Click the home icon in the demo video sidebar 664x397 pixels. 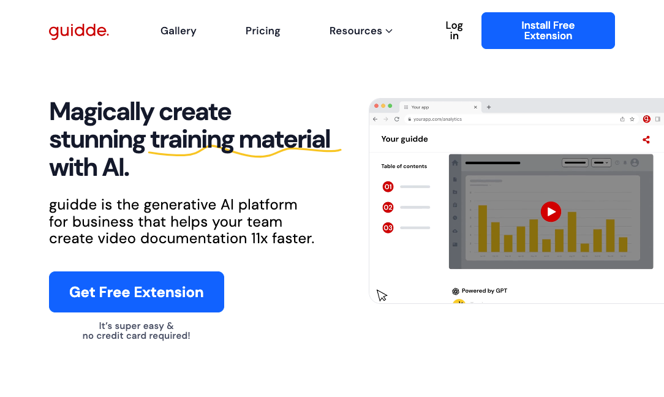pyautogui.click(x=455, y=163)
